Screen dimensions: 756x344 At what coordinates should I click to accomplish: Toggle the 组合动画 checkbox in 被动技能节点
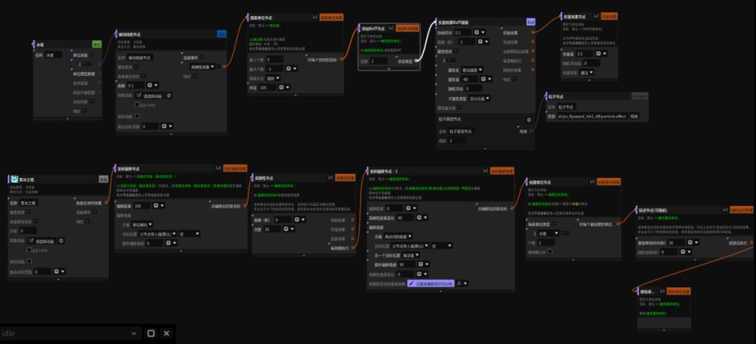point(137,116)
